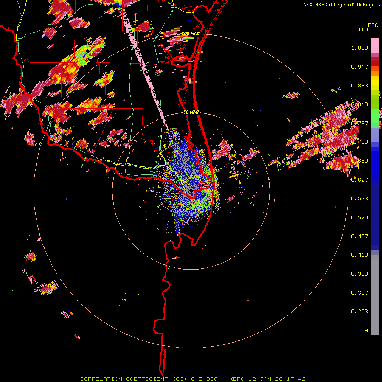Click the 0.360 scale value
Screen dimensions: 382x382
360,274
